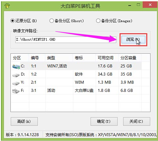Screen dimensions: 158x141
Task: Click the 1.8 GB free space cell
Action: tap(104, 91)
